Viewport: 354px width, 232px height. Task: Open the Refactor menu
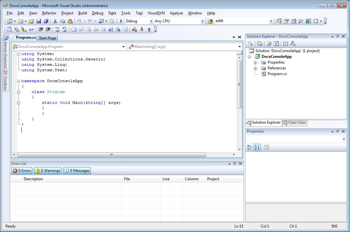(x=49, y=13)
